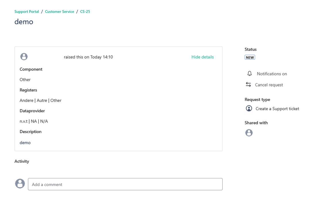Click the raised this on Today 14:10 text

pos(88,57)
